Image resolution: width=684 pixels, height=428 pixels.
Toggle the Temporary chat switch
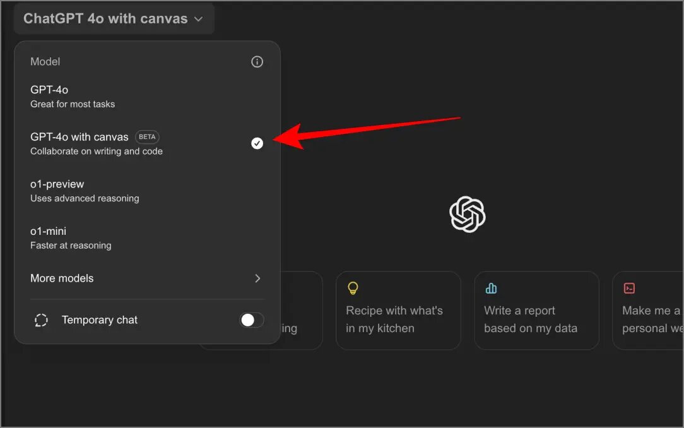click(x=252, y=320)
